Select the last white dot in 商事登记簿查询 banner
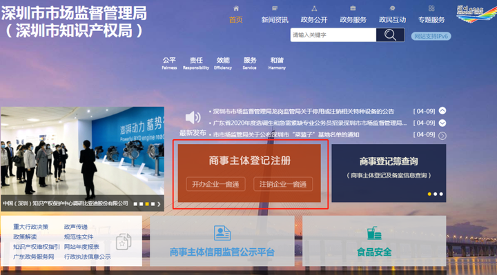Image resolution: width=497 pixels, height=275 pixels. [441, 194]
